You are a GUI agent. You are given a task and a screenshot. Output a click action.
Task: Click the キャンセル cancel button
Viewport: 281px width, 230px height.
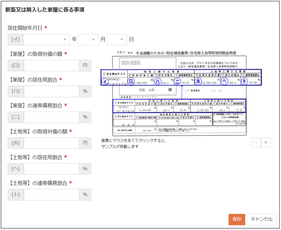262,219
